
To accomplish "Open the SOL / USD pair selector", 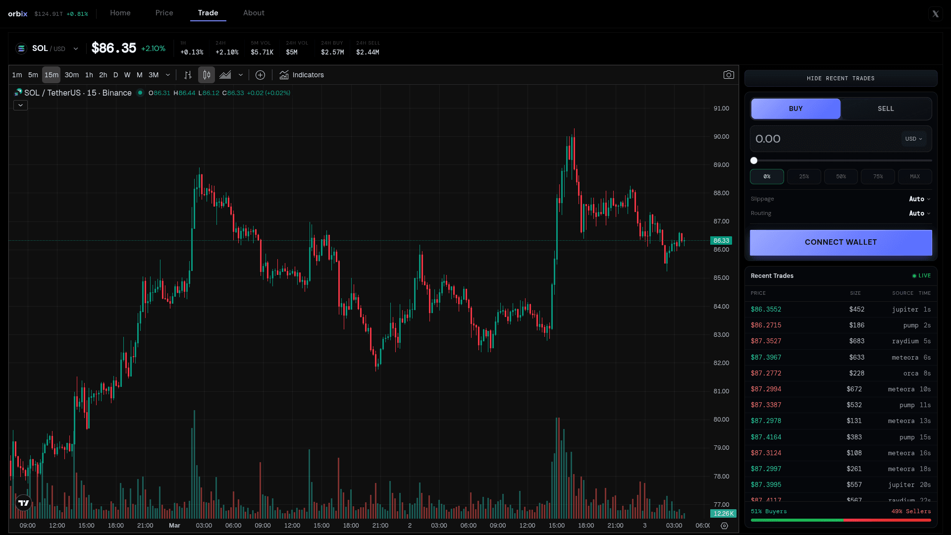I will 48,49.
